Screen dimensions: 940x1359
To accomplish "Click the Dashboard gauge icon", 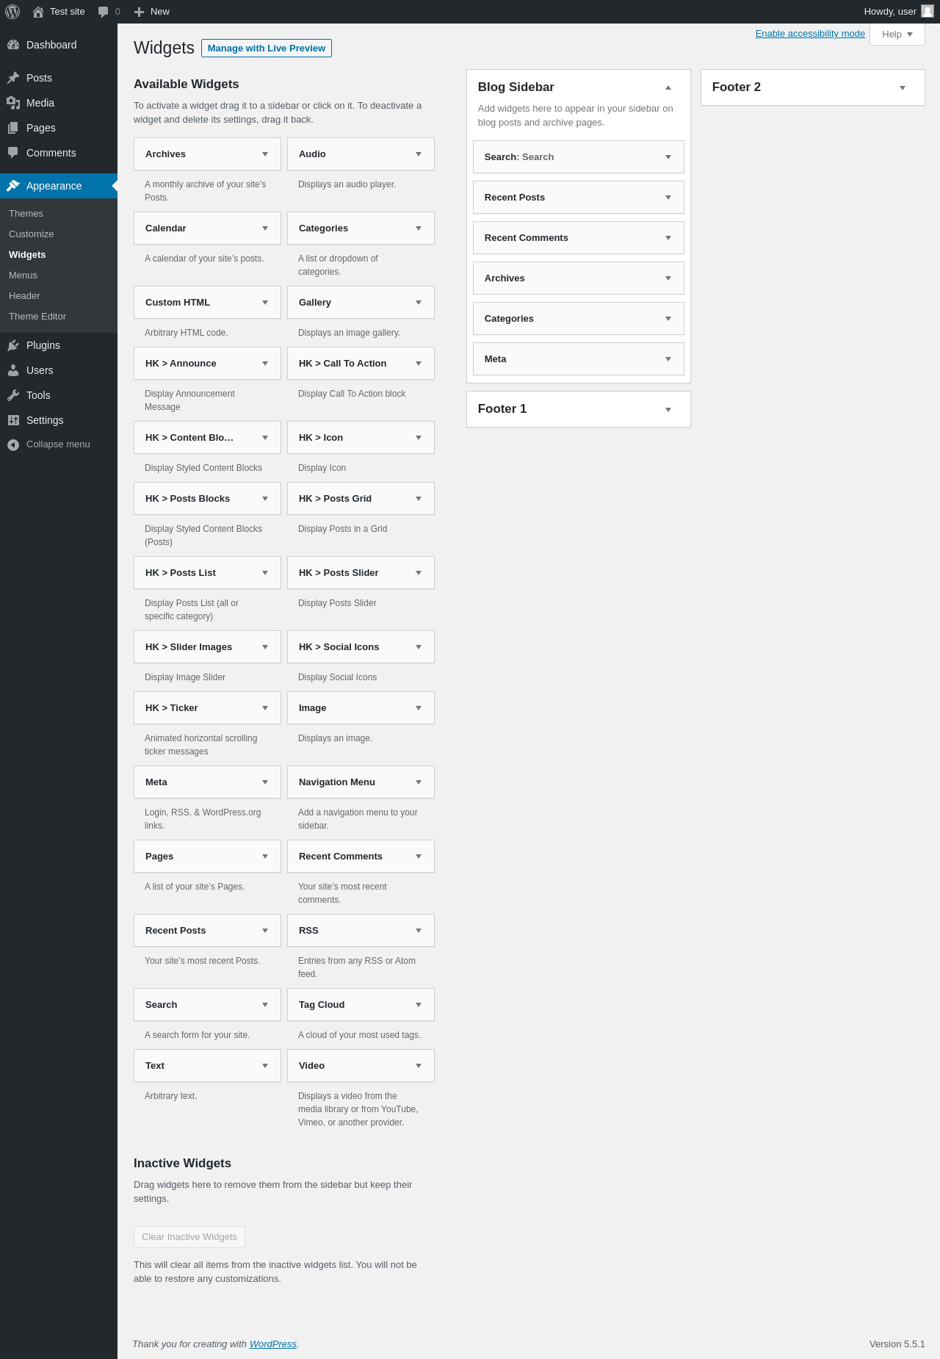I will tap(13, 45).
